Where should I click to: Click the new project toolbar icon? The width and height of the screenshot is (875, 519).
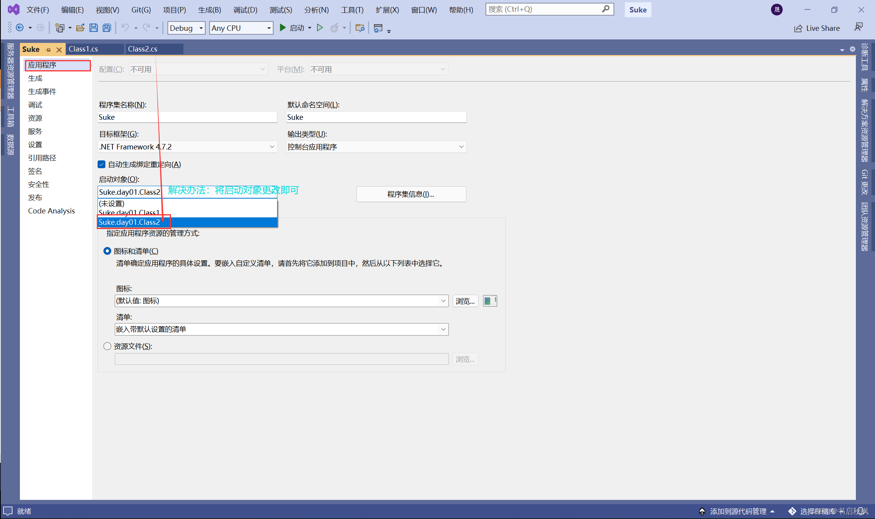pyautogui.click(x=60, y=28)
